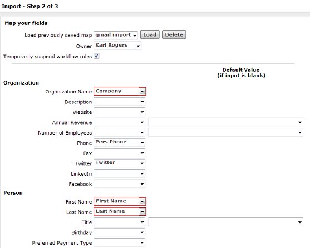Image resolution: width=310 pixels, height=248 pixels.
Task: Open the Organization Name dropdown showing Company
Action: point(120,91)
